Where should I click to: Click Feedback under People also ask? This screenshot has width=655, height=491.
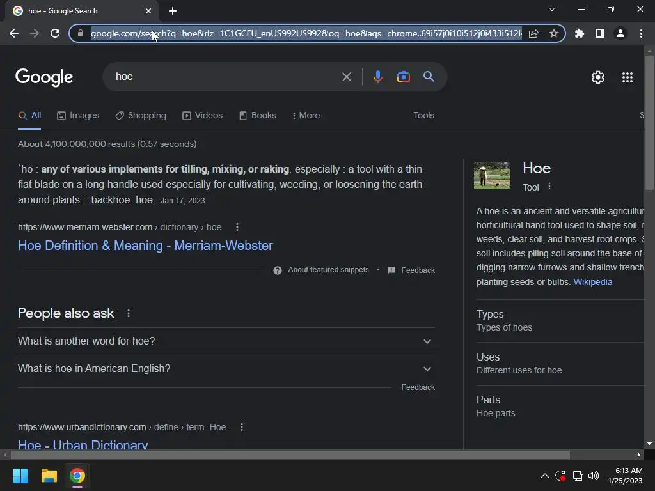coord(418,387)
